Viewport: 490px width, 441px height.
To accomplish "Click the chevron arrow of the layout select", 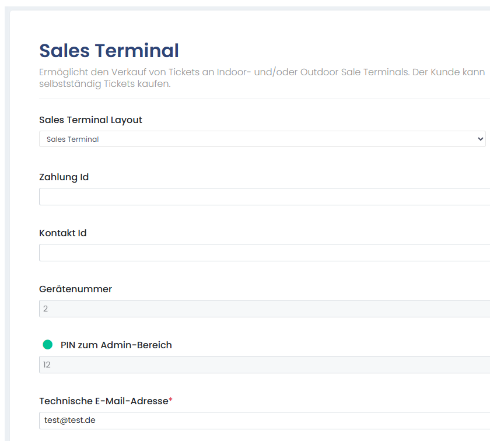I will coord(480,139).
